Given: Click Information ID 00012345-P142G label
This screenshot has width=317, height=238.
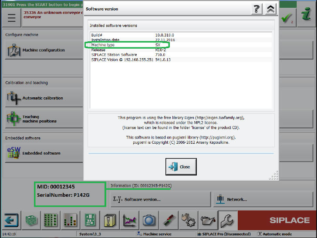Looking at the screenshot, I should point(141,185).
